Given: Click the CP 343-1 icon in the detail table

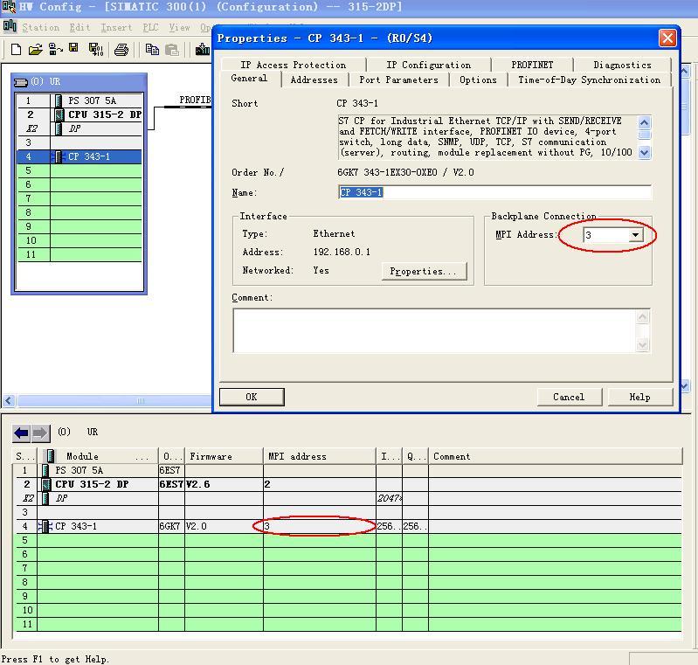Looking at the screenshot, I should [x=45, y=526].
